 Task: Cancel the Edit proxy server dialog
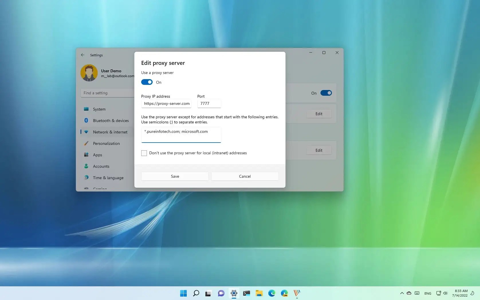pyautogui.click(x=244, y=176)
